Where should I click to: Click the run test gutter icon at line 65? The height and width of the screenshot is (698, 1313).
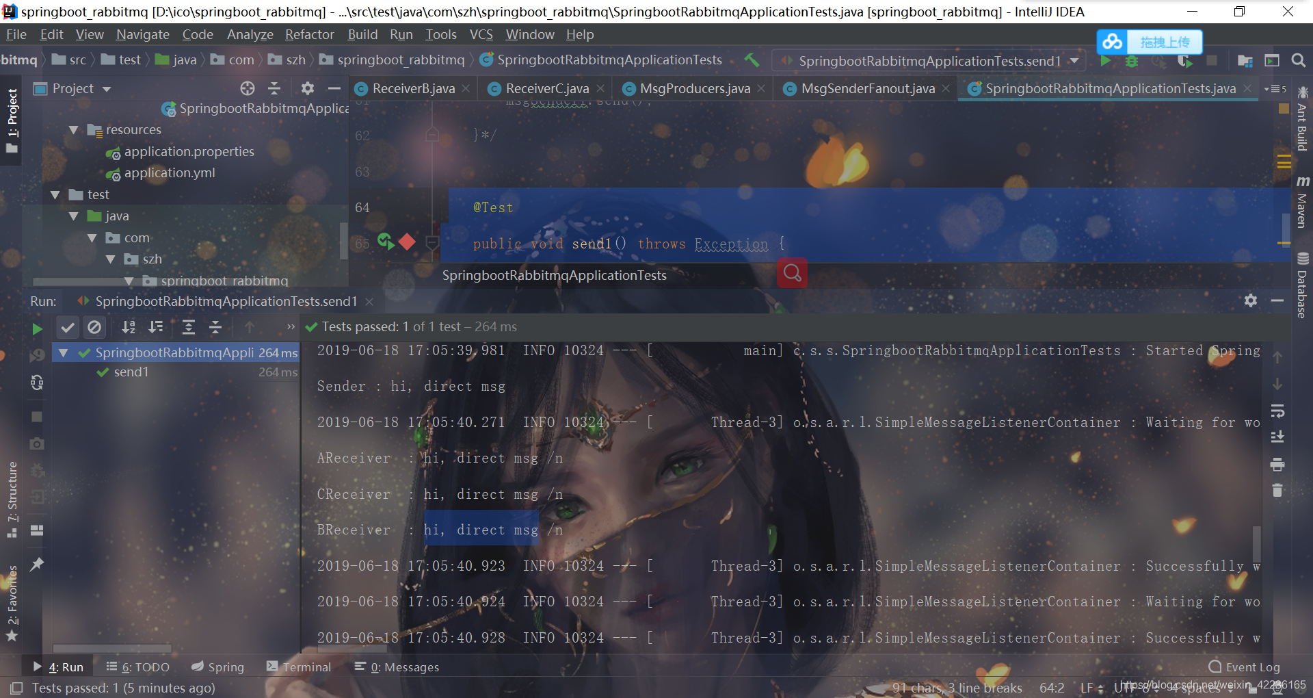point(386,242)
